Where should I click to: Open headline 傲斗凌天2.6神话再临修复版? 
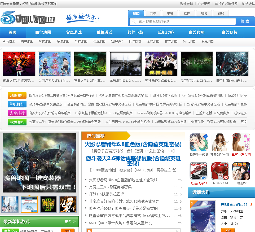pos(133,161)
